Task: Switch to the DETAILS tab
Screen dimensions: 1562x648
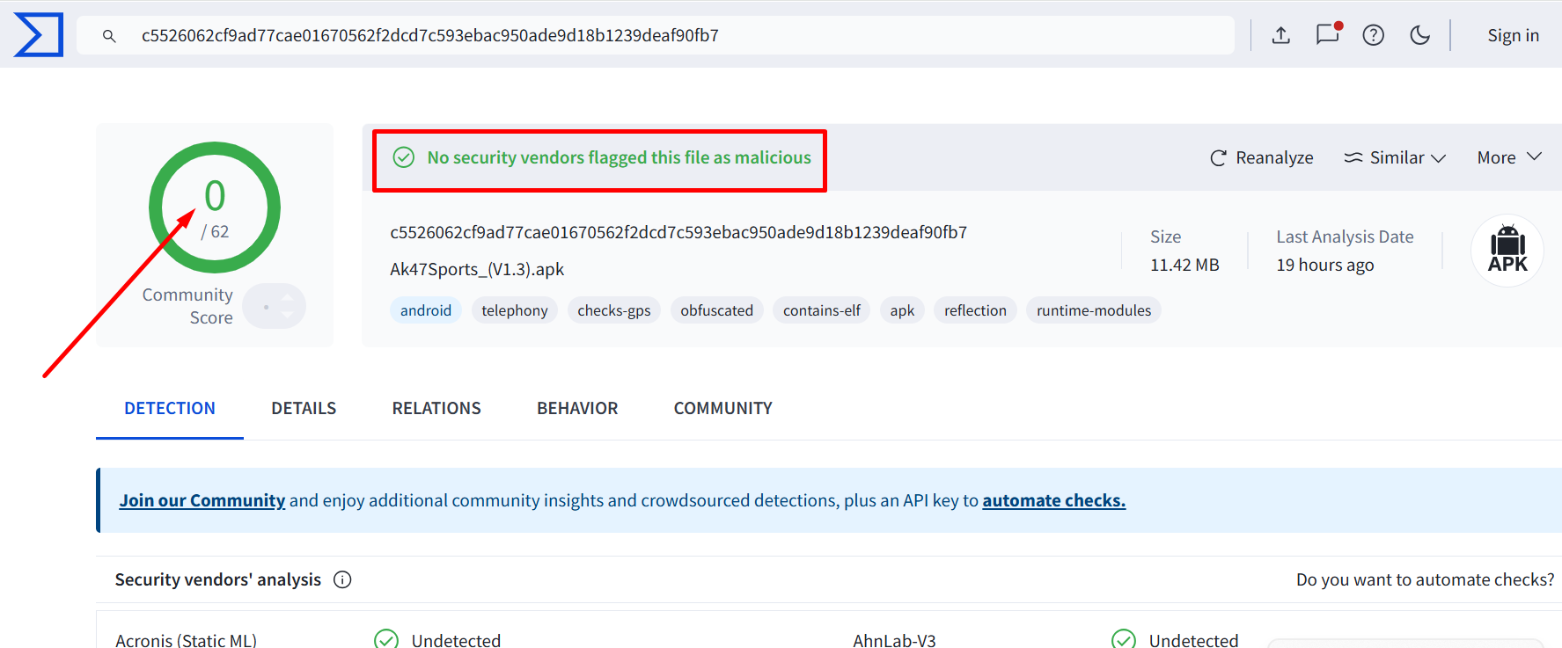Action: point(304,408)
